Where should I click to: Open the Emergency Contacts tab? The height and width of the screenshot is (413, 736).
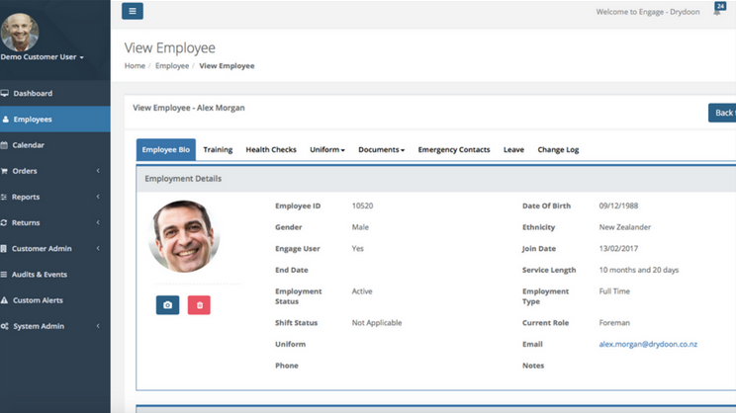click(x=454, y=149)
